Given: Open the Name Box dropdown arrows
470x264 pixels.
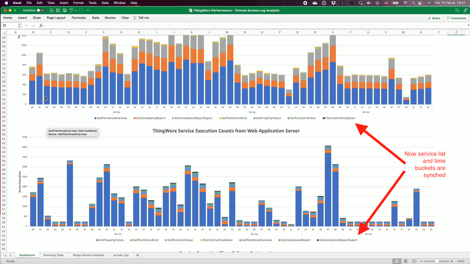Looking at the screenshot, I should tap(19, 25).
